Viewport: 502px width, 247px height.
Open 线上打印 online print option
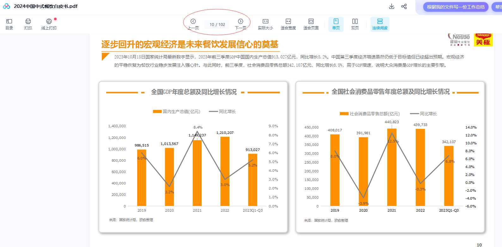click(x=49, y=24)
